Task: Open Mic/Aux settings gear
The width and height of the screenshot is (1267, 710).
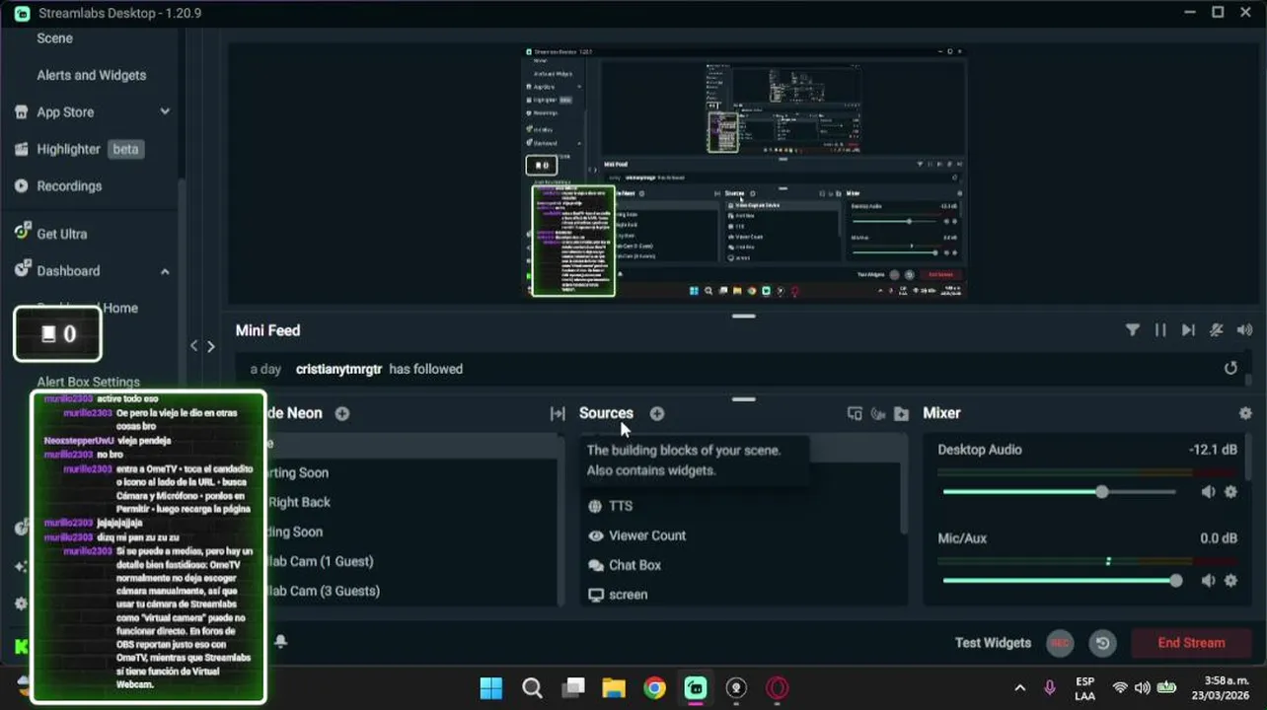Action: (x=1230, y=581)
